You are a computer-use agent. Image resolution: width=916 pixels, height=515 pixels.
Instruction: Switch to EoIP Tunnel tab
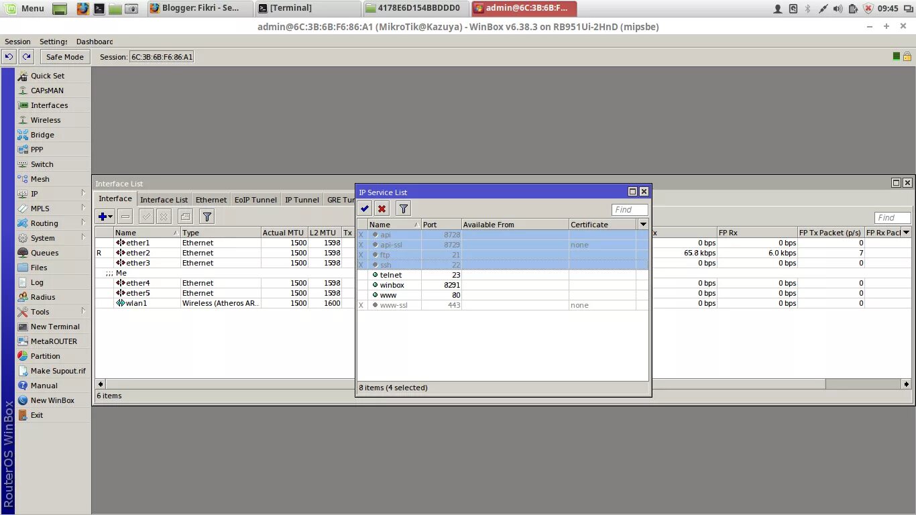[255, 200]
